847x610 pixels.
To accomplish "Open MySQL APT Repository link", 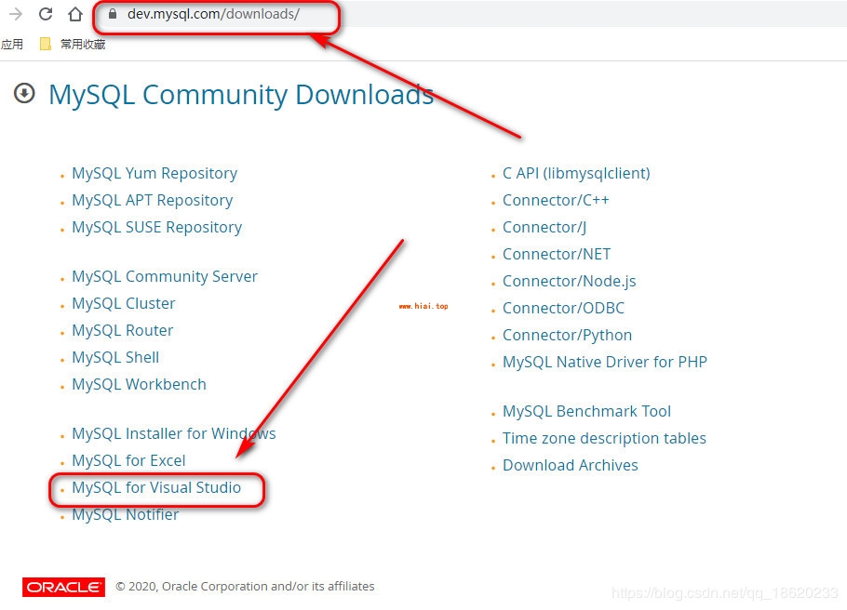I will [x=153, y=200].
